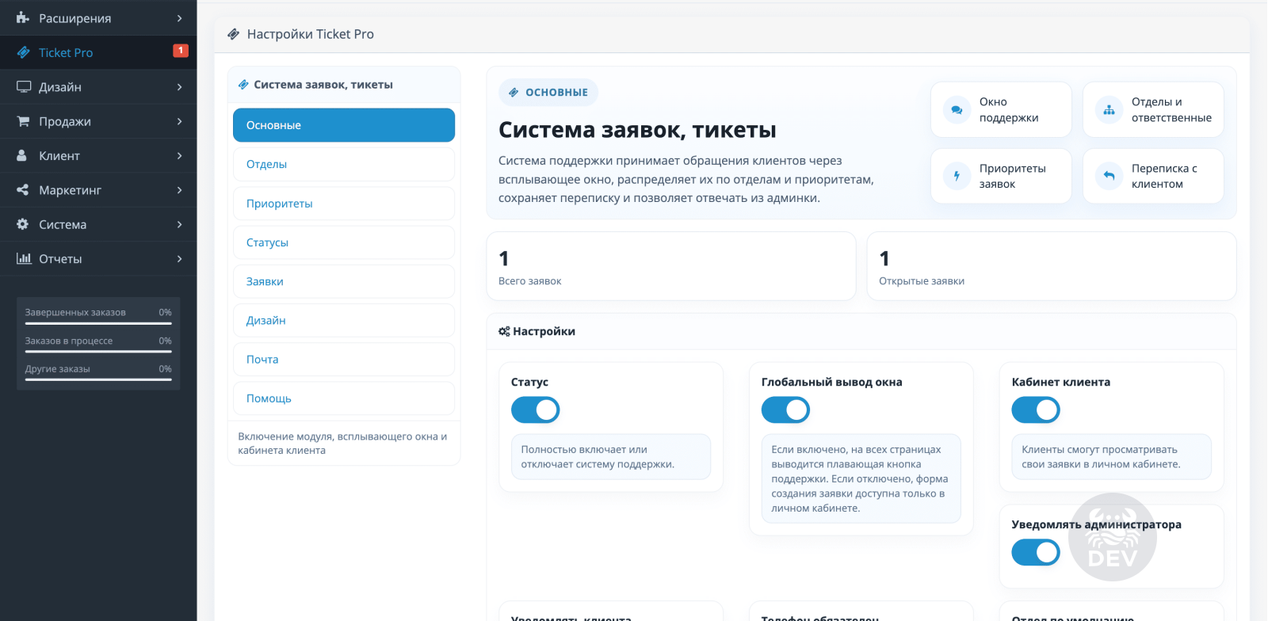Open the Приоритеты заявок card

(x=1001, y=176)
